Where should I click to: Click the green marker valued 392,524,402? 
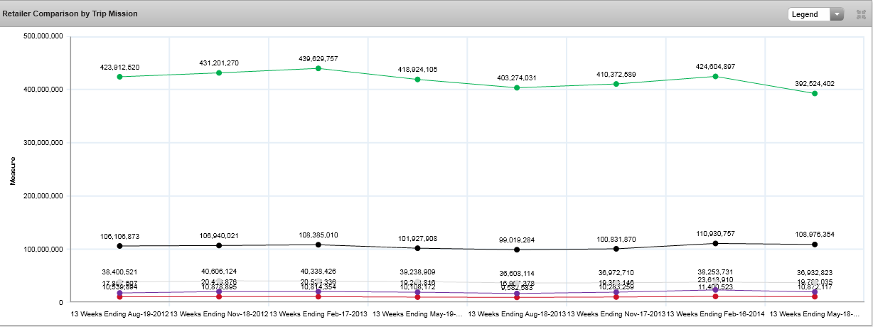(x=815, y=94)
